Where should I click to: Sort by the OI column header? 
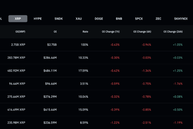click(55, 32)
